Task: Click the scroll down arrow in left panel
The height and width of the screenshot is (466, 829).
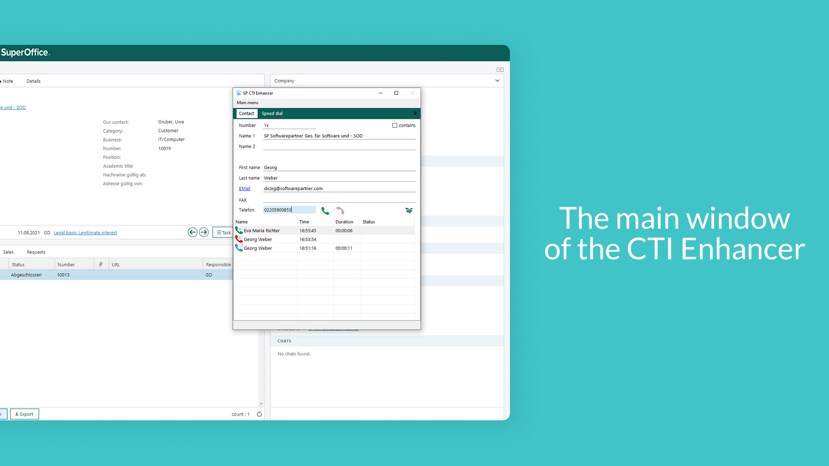Action: (261, 404)
